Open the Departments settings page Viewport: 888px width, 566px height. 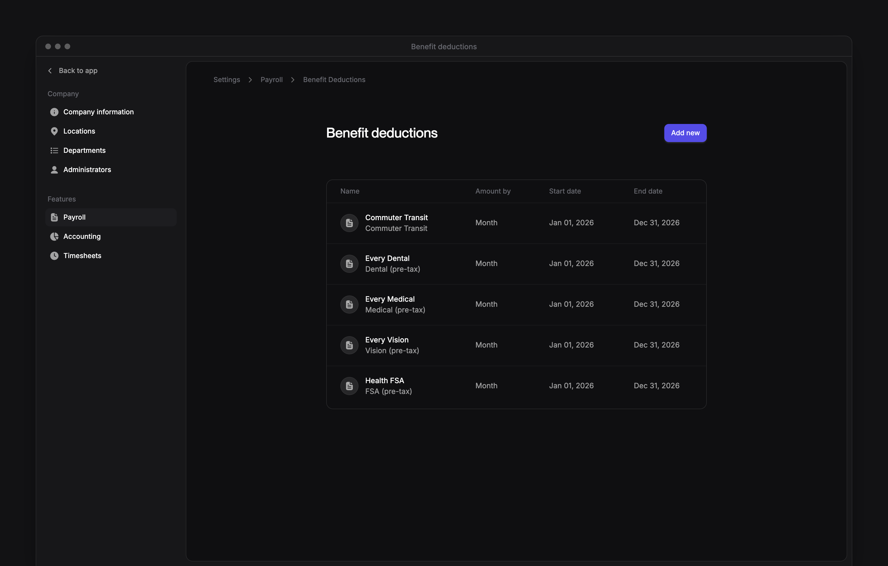[111, 150]
